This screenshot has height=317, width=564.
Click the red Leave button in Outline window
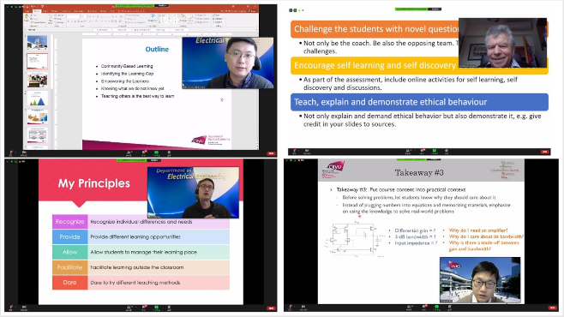[271, 153]
